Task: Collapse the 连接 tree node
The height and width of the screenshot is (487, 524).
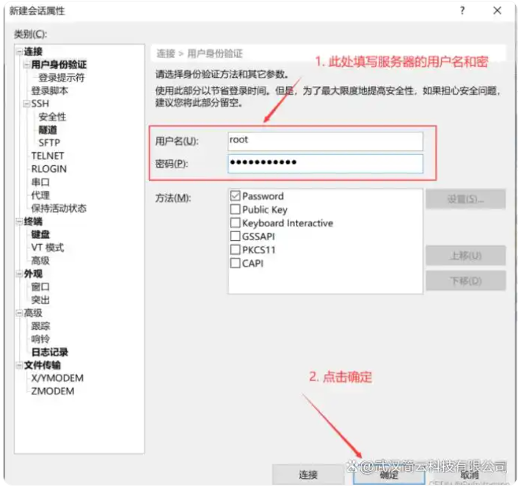Action: click(x=19, y=51)
